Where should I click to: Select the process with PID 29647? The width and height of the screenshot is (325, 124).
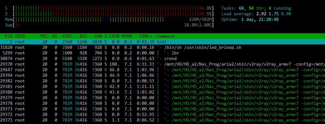[162, 70]
